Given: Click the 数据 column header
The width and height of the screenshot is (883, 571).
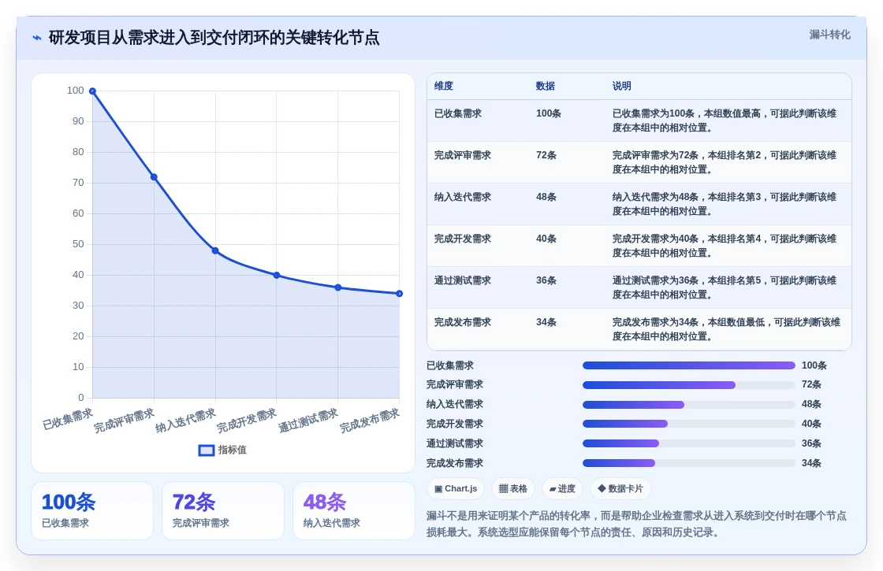Looking at the screenshot, I should (x=545, y=86).
